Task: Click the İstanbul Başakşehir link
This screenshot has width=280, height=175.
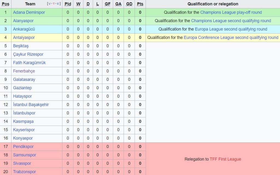Action: [x=31, y=105]
